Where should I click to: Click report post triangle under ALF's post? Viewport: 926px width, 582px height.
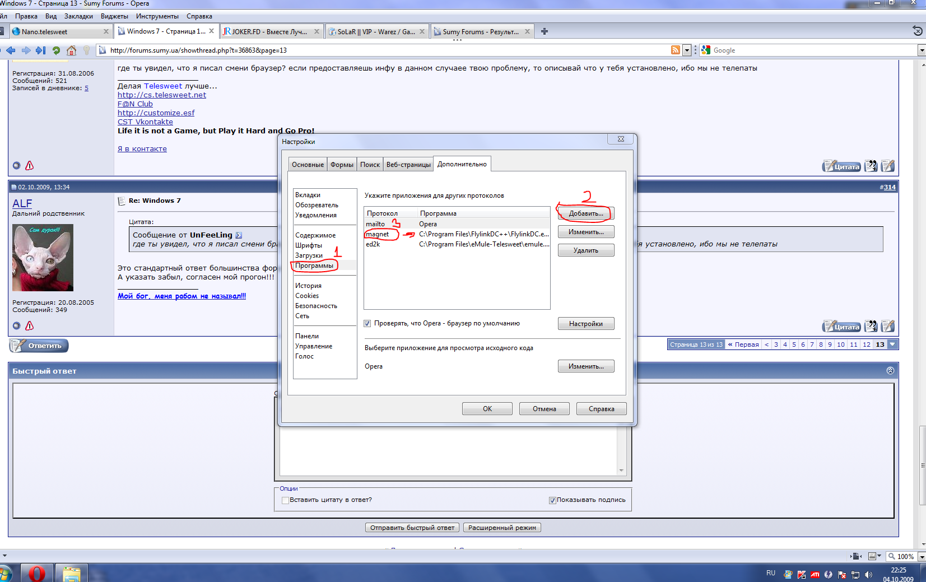pyautogui.click(x=30, y=325)
